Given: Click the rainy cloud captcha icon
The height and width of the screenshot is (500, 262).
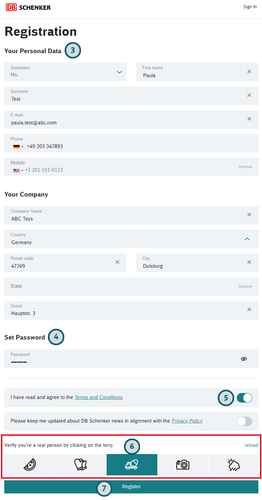Looking at the screenshot, I should 234,465.
